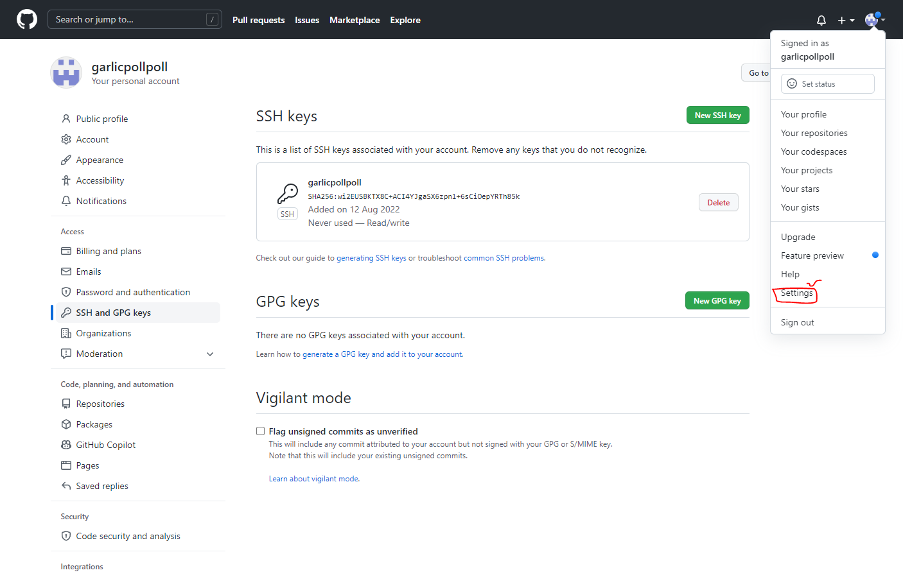Click the garlicpollpoll profile avatar image
This screenshot has height=577, width=903.
(x=66, y=73)
